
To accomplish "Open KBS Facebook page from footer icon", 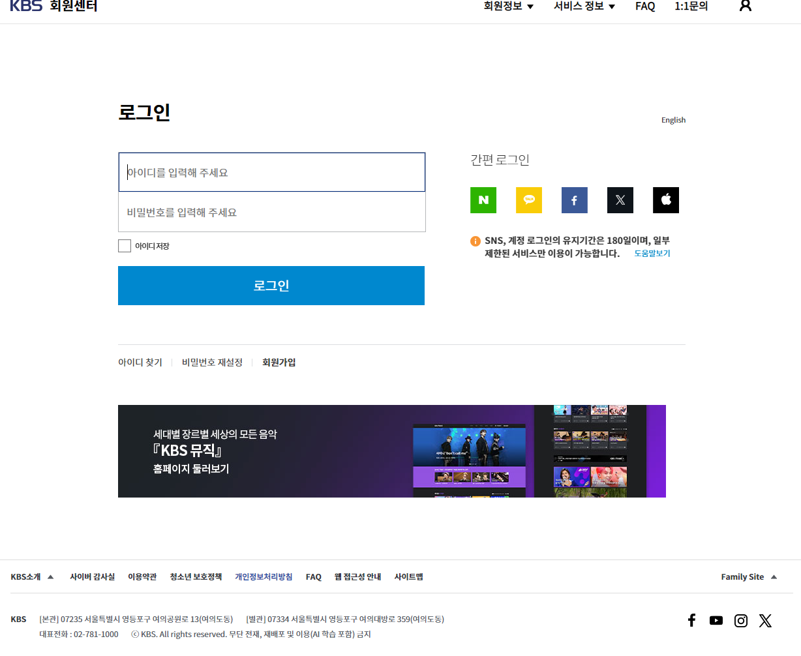I will tap(692, 620).
